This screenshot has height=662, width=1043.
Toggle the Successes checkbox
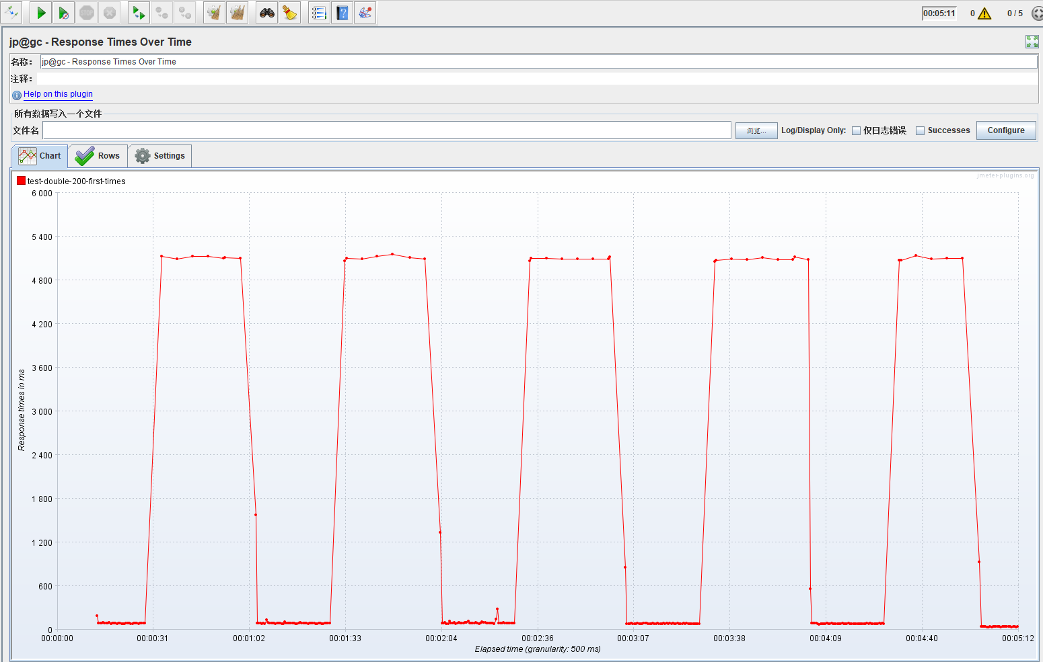(x=920, y=131)
